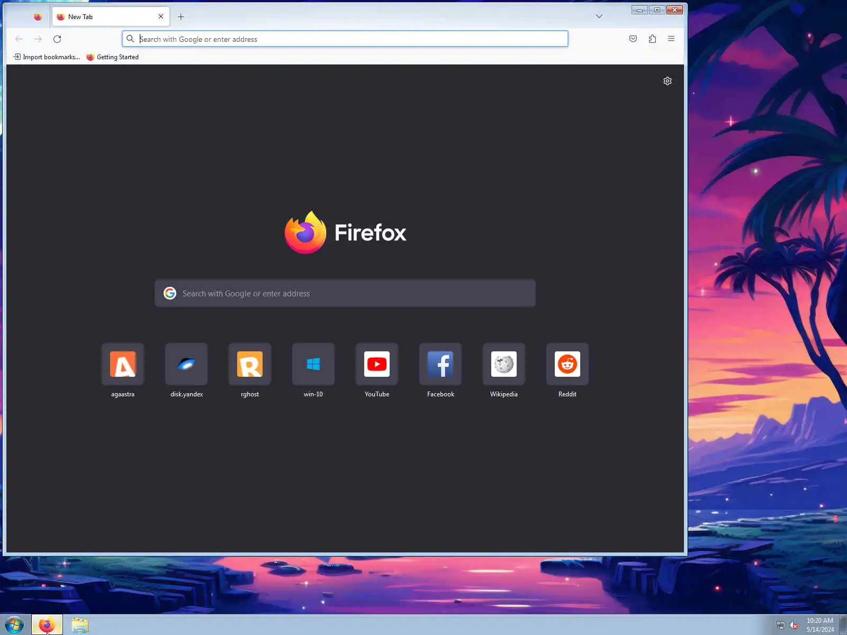Select the New Tab tab
The height and width of the screenshot is (635, 847).
click(111, 16)
